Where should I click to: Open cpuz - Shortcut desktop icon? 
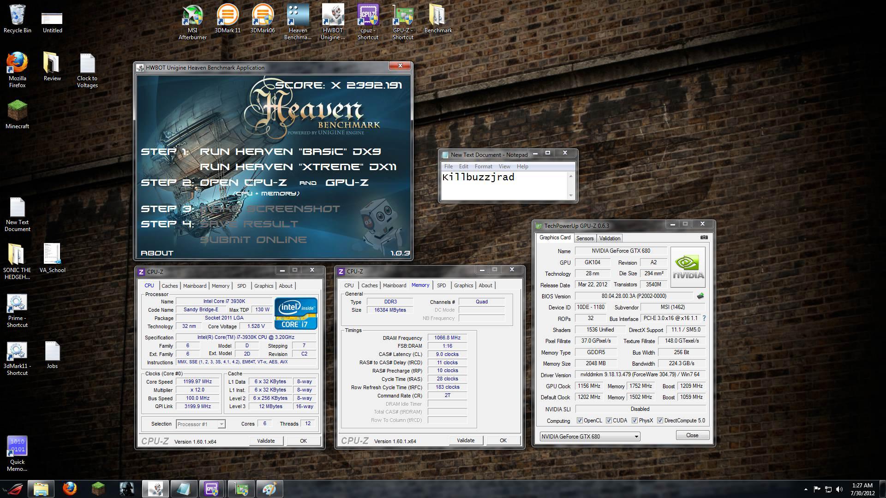[368, 22]
